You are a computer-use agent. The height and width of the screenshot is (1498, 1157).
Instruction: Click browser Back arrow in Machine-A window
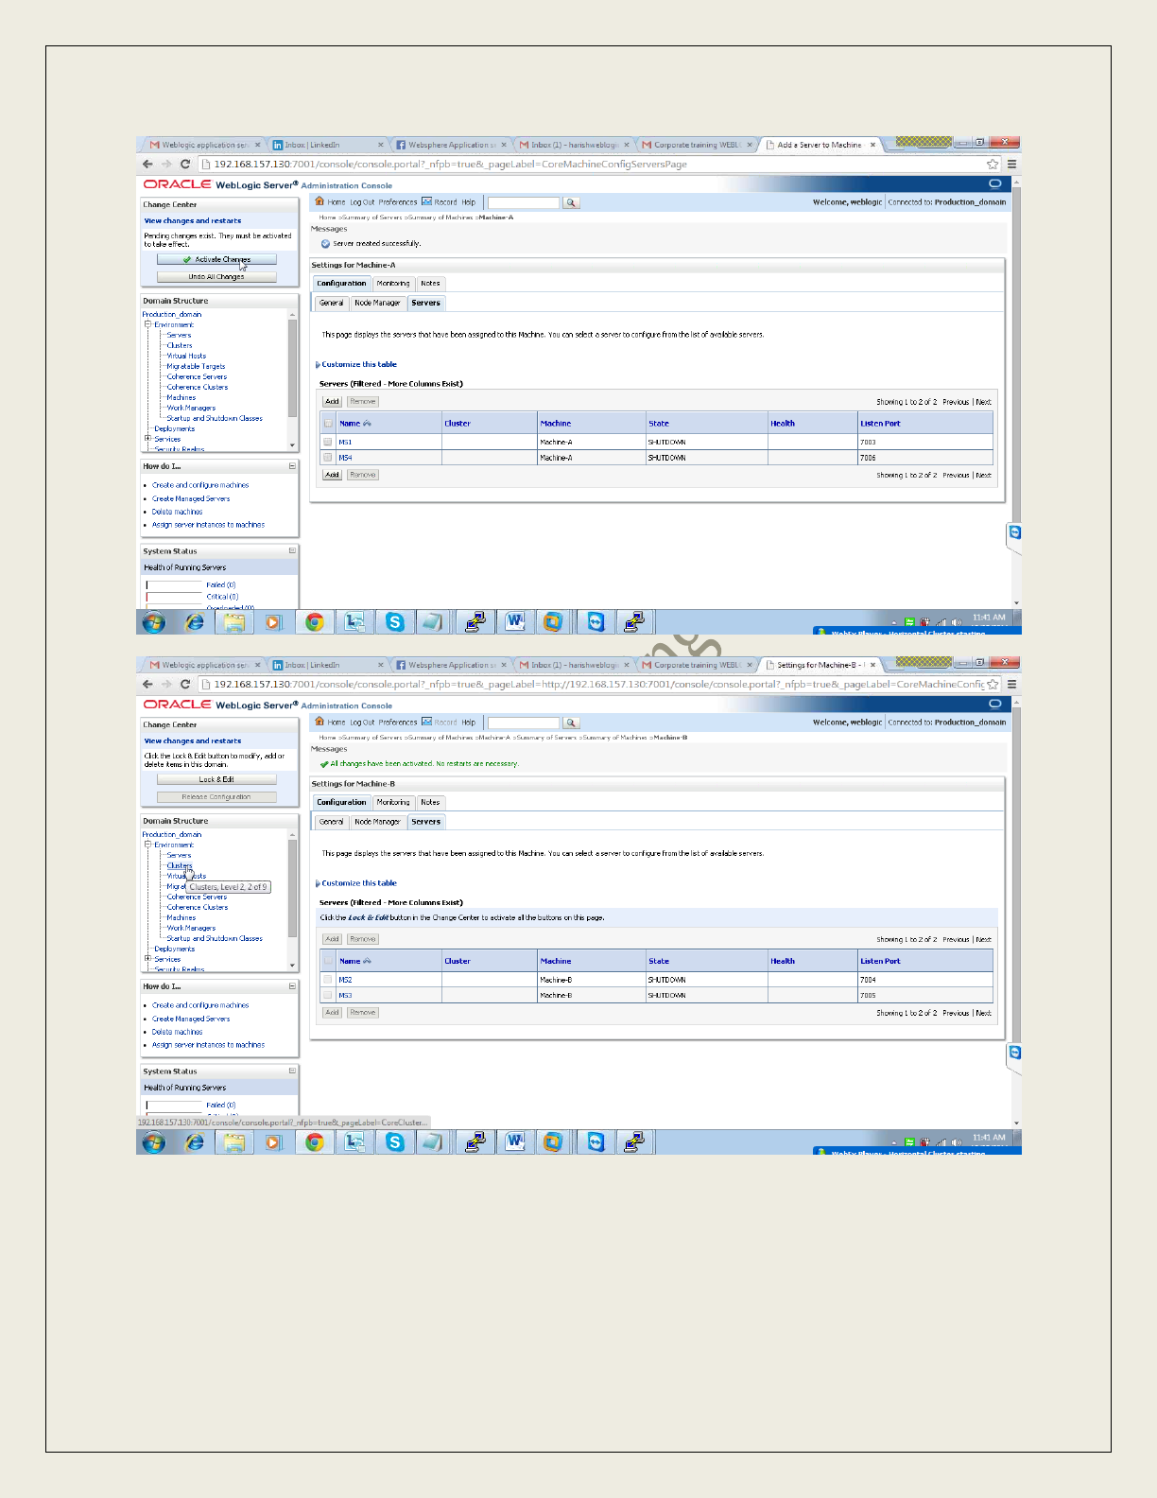click(x=147, y=164)
